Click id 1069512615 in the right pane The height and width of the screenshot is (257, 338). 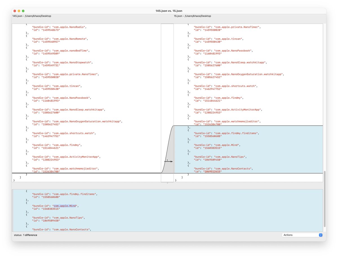tap(212, 172)
